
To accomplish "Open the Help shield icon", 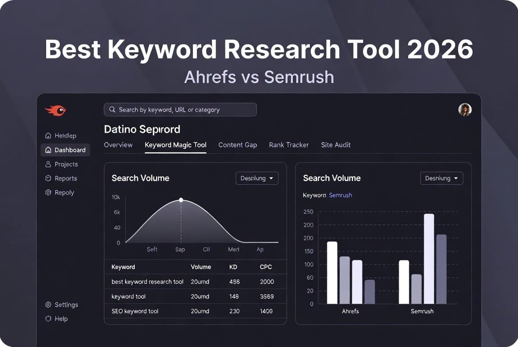I will click(48, 319).
